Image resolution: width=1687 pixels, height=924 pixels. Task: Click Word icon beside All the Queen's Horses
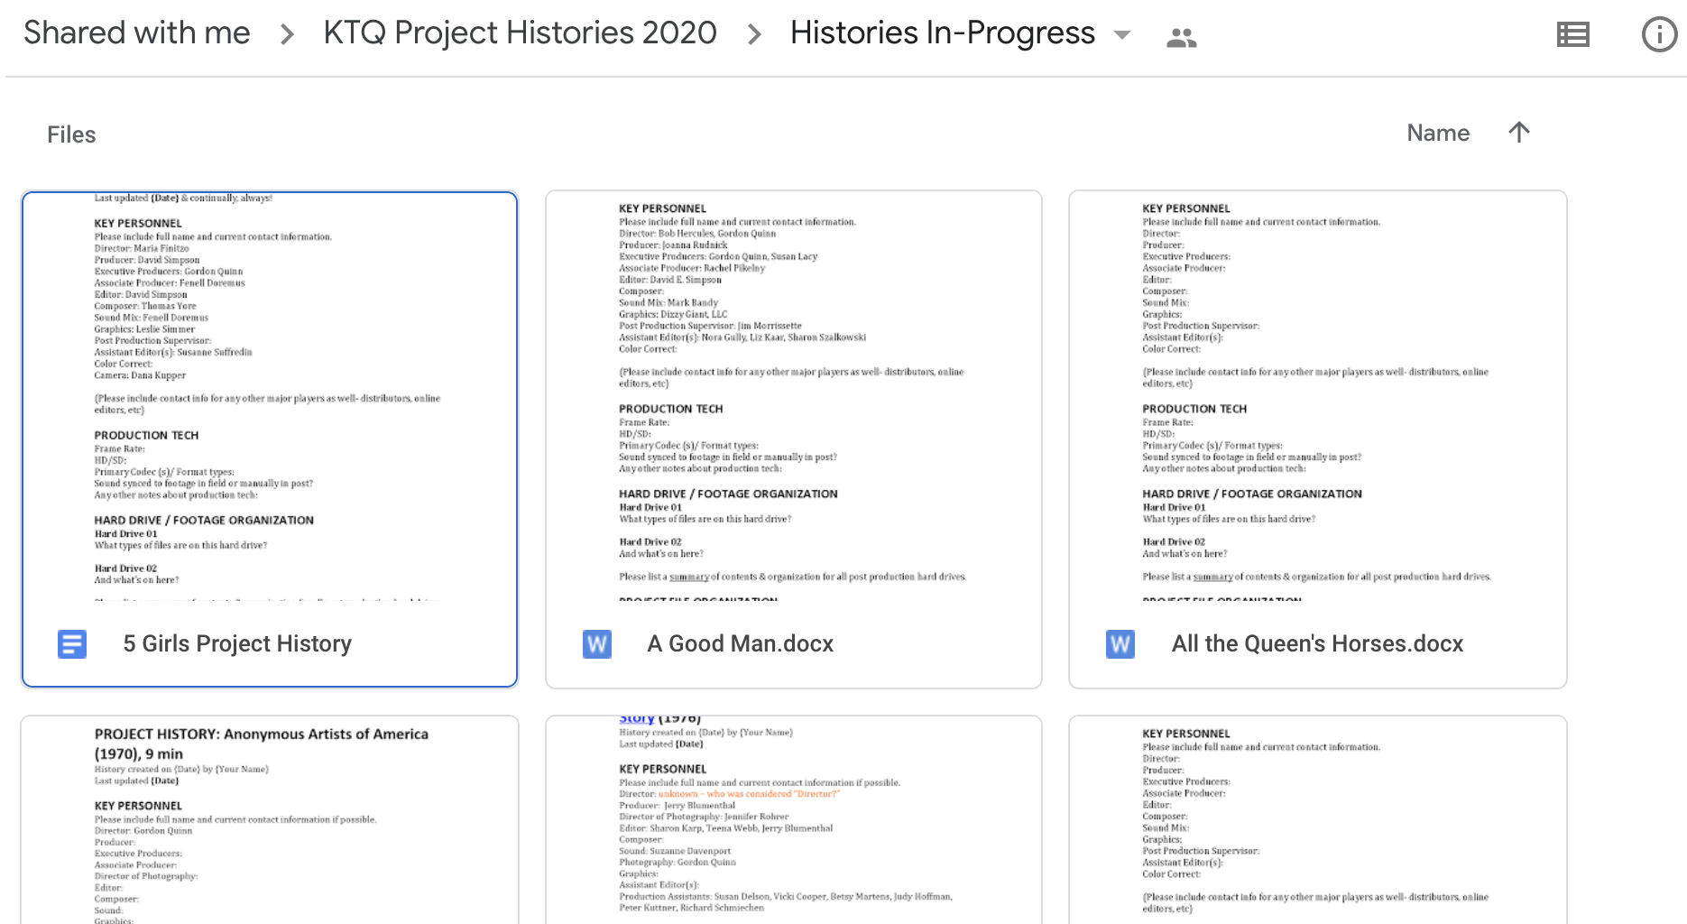tap(1120, 644)
